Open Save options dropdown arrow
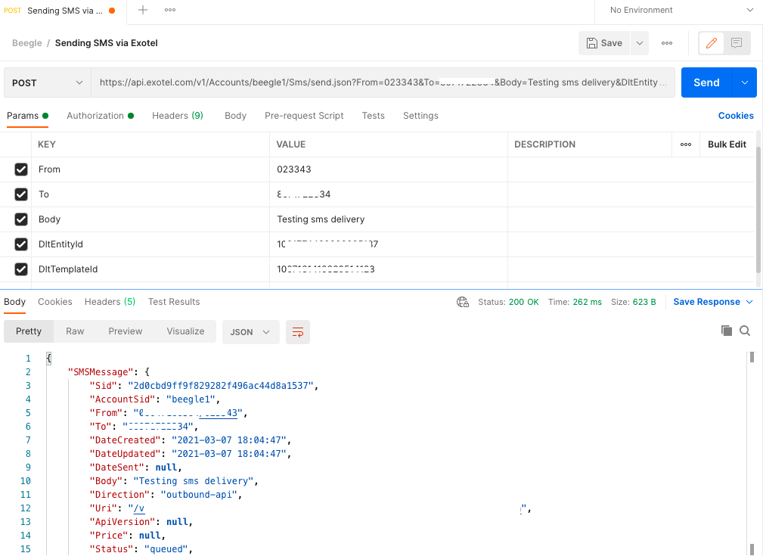The width and height of the screenshot is (763, 556). [640, 43]
